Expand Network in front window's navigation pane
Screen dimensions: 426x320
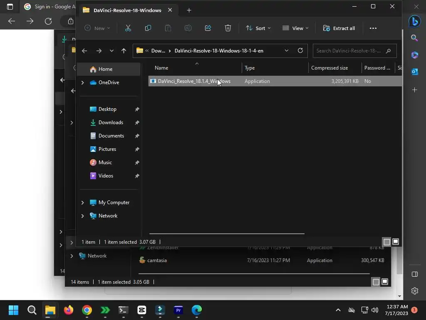(x=83, y=216)
